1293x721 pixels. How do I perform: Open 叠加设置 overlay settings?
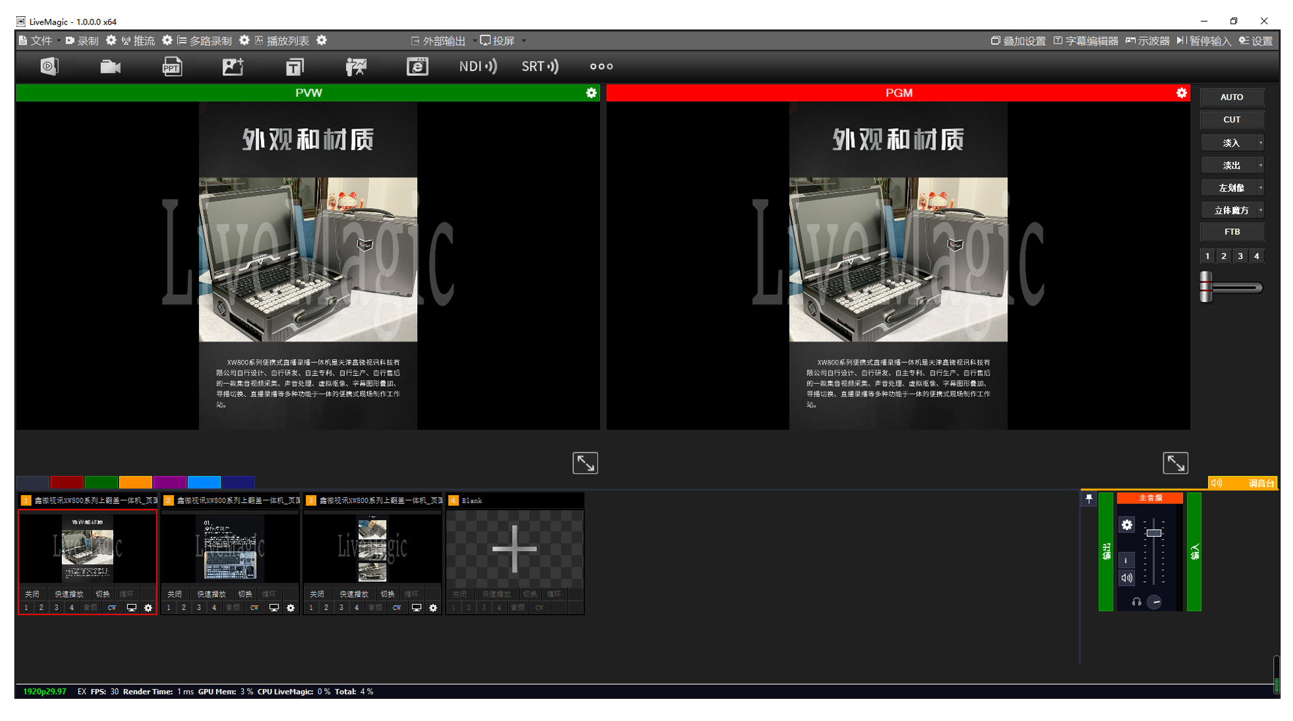coord(1018,41)
